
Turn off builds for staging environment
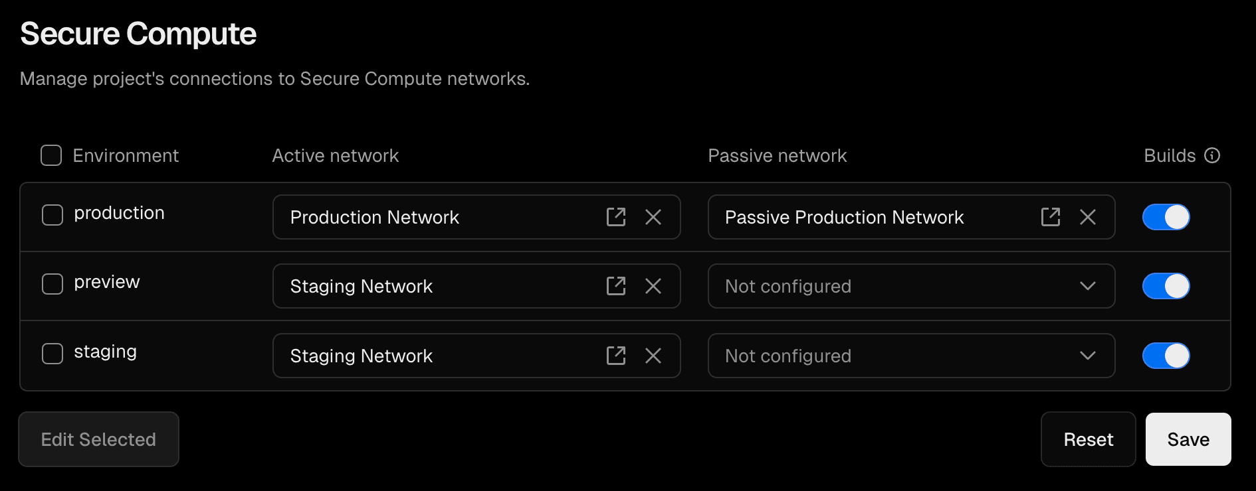tap(1166, 356)
